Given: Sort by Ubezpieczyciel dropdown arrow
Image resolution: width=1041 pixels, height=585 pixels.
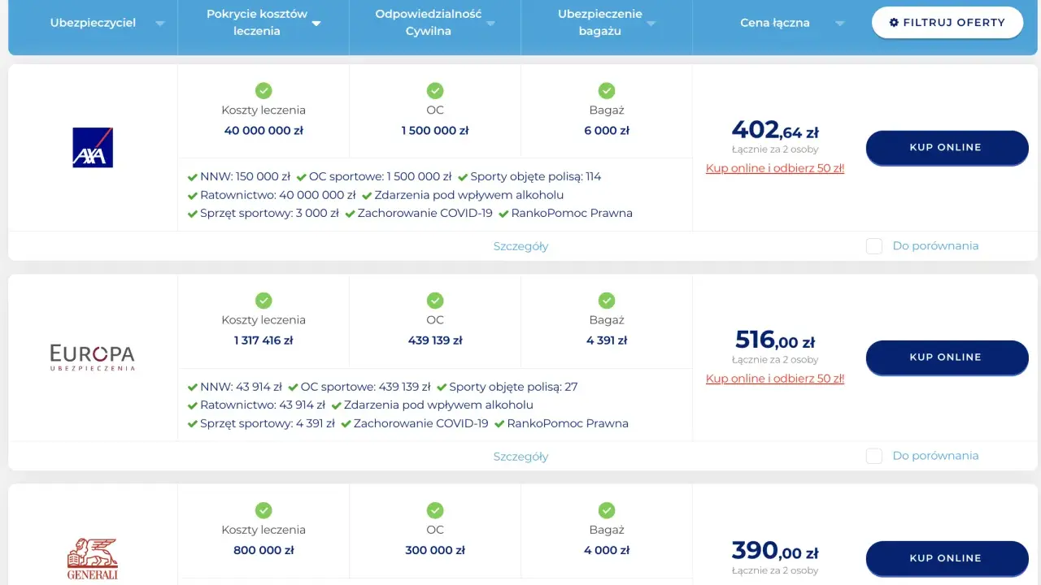Looking at the screenshot, I should click(160, 24).
